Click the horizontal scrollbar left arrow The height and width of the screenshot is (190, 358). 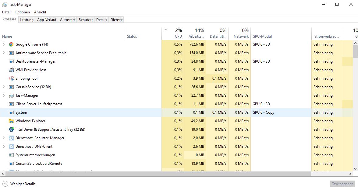[3, 174]
